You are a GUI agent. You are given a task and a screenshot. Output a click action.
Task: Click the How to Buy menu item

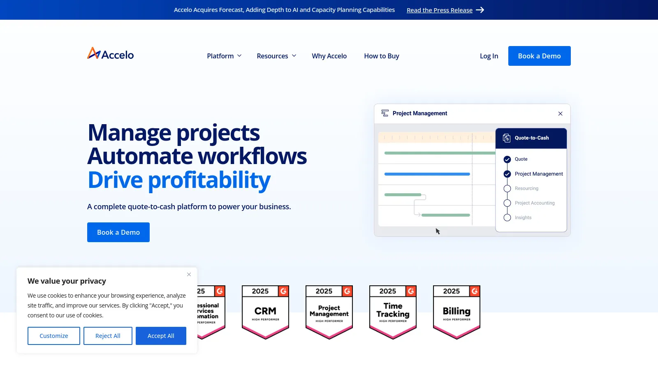(x=381, y=55)
